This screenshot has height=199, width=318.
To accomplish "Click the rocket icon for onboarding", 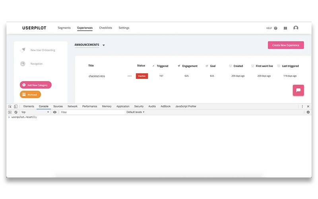I will point(23,50).
